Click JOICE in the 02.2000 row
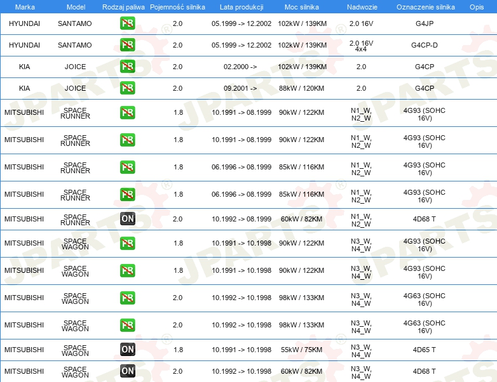Screen dimensions: 497x382 coord(75,67)
